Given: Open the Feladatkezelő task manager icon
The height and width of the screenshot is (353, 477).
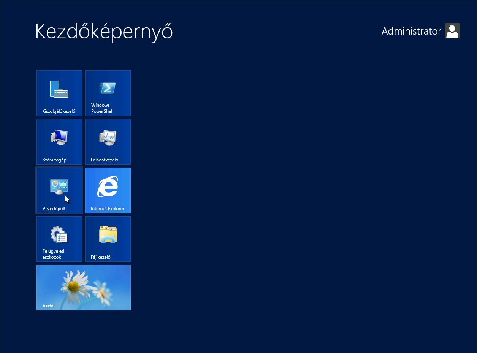Looking at the screenshot, I should click(108, 137).
